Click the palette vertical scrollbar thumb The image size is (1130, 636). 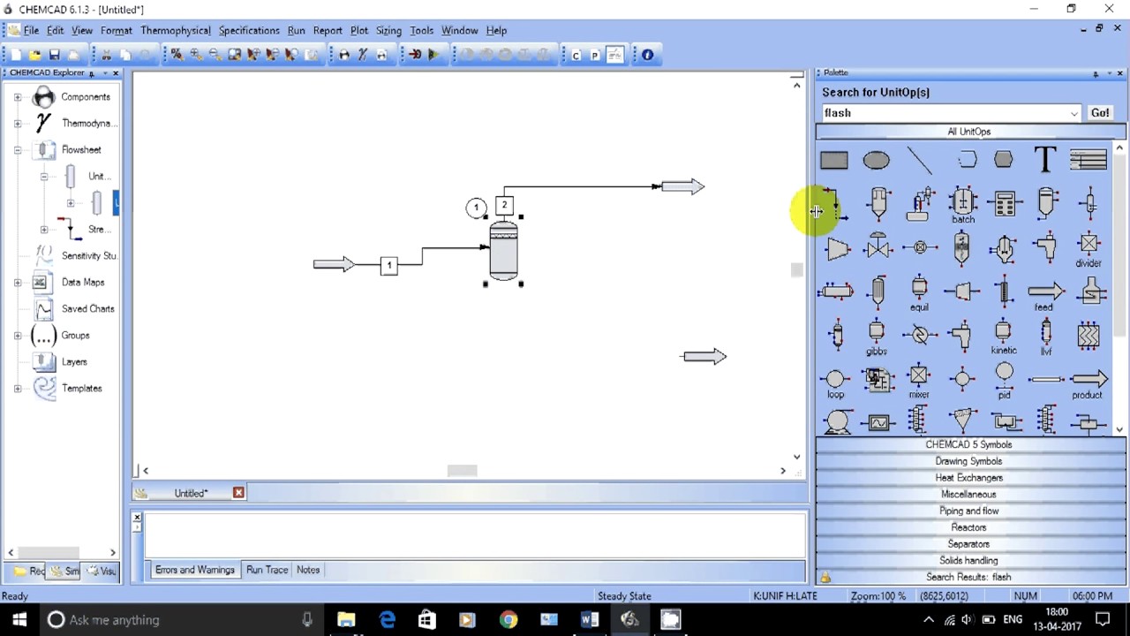point(1119,247)
